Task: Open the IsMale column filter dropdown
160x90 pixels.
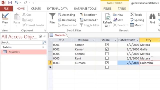Action: pos(115,40)
